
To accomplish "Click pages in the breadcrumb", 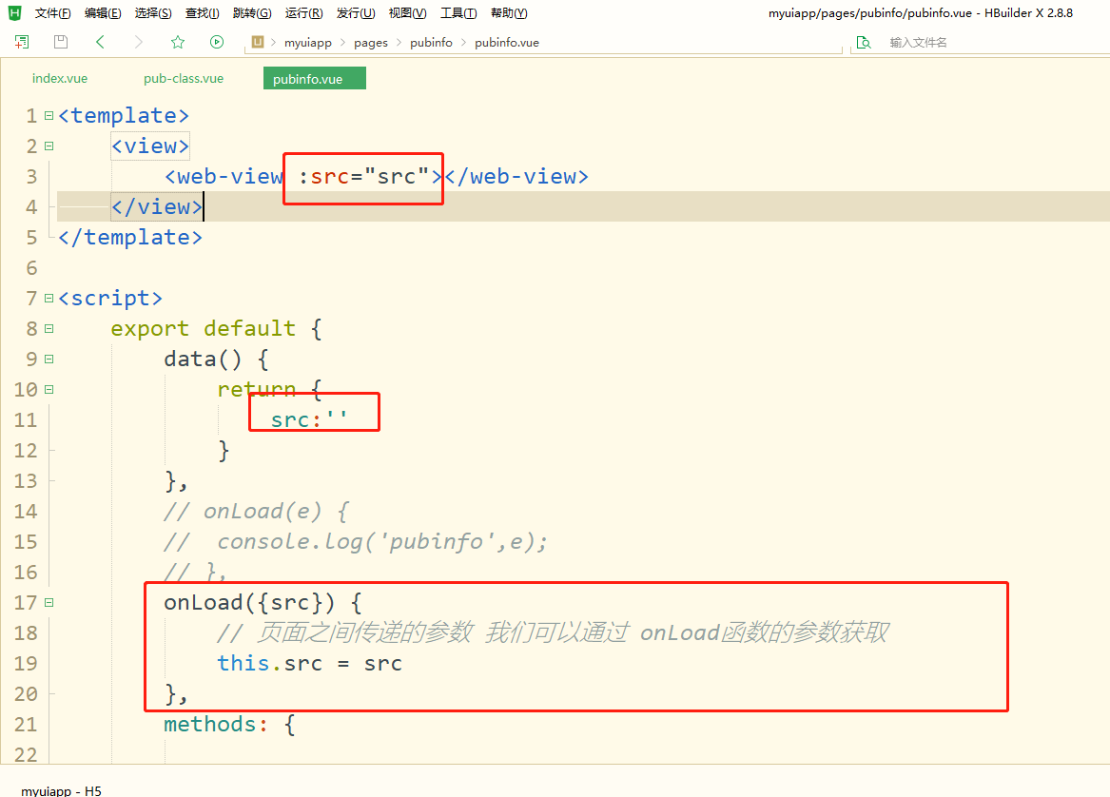I will pyautogui.click(x=371, y=43).
